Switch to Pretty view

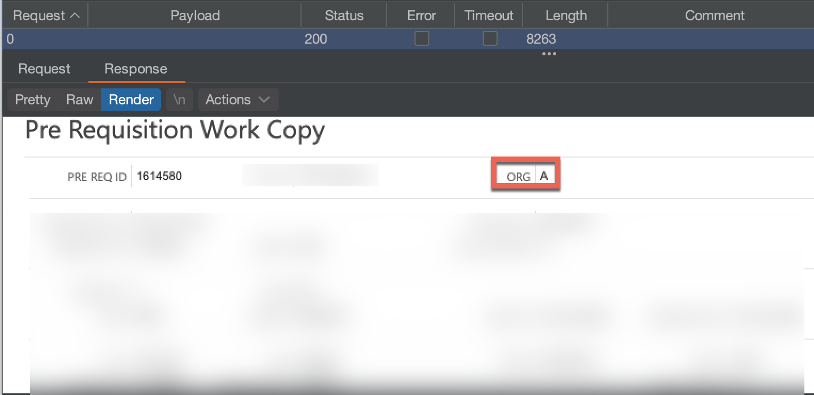coord(32,100)
